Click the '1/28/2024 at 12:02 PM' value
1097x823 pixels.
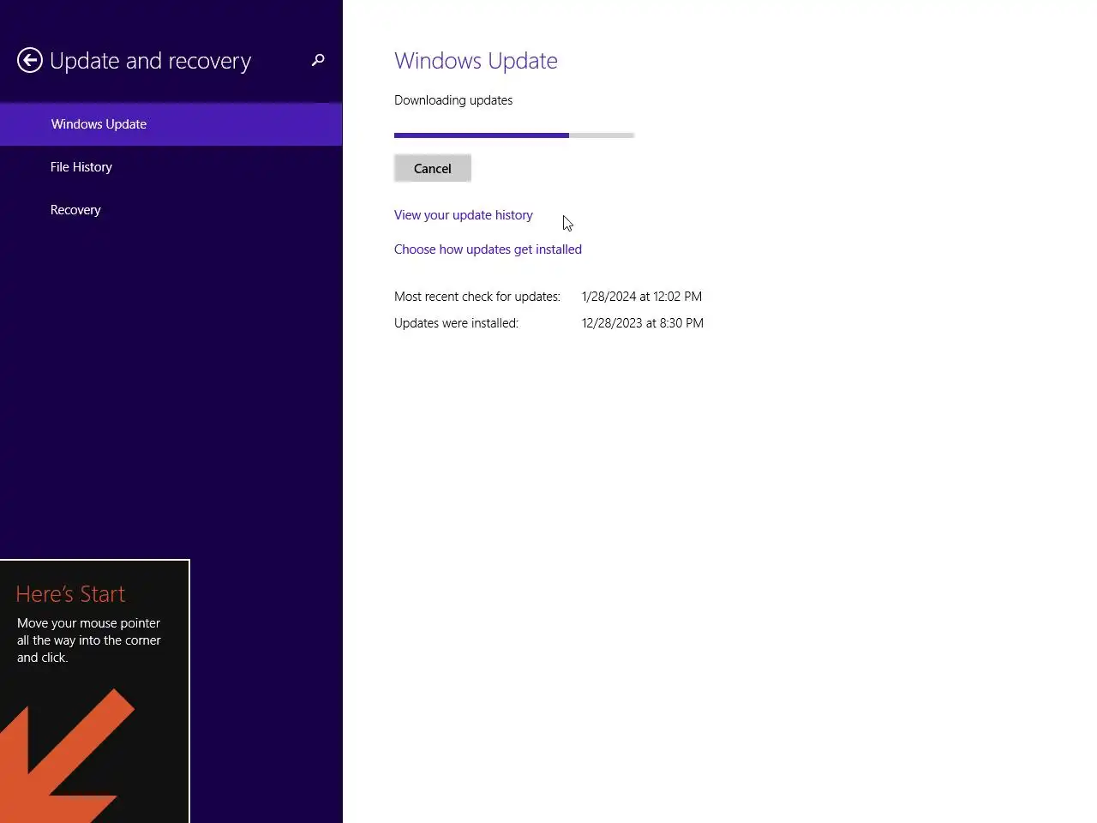click(x=642, y=297)
